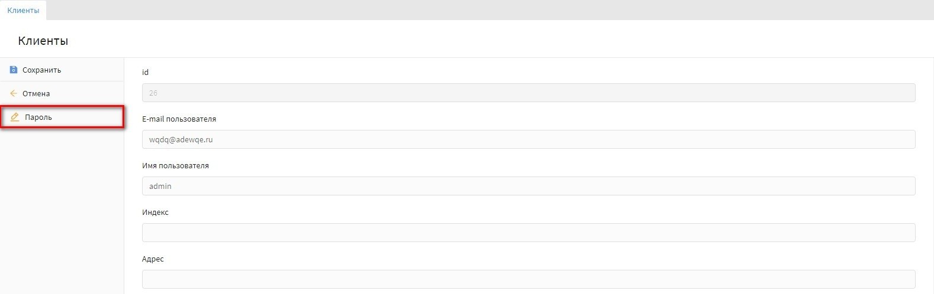The width and height of the screenshot is (934, 294).
Task: Open the Пароль password option
Action: click(38, 117)
